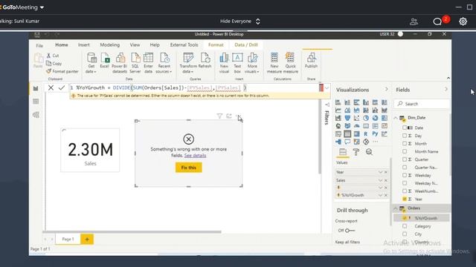Switch to the External Tools tab

pos(184,44)
